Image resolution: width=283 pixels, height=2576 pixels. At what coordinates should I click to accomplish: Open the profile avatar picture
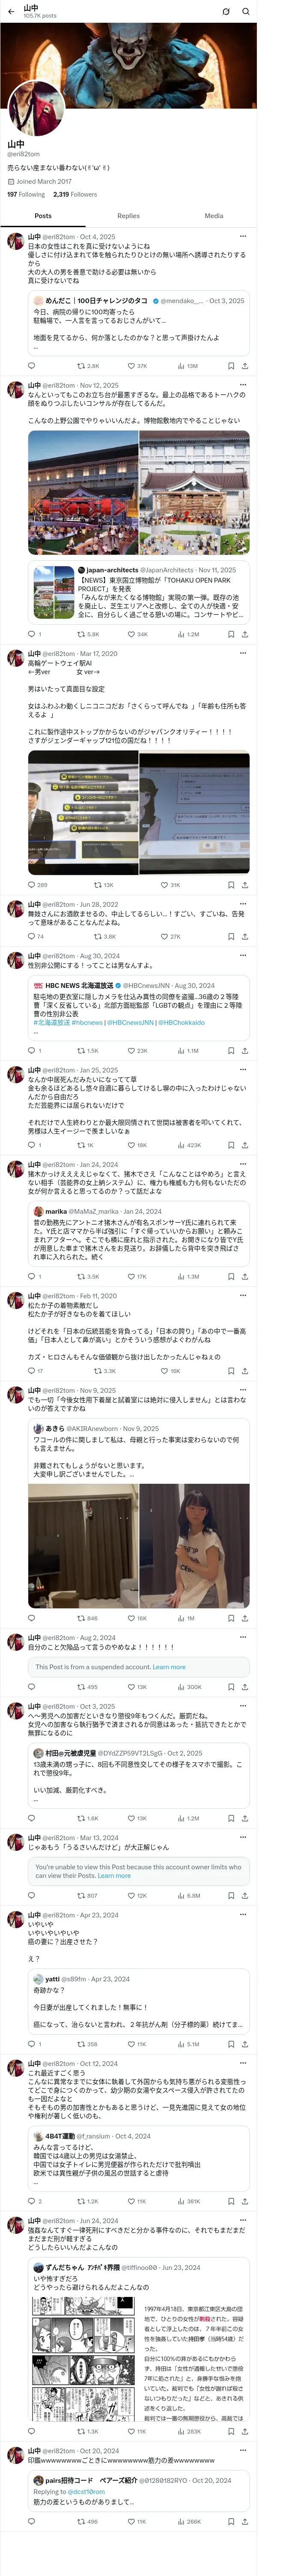coord(36,108)
